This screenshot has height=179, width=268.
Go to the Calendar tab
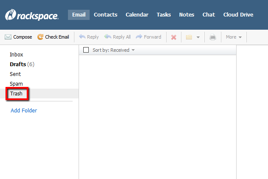coord(137,15)
